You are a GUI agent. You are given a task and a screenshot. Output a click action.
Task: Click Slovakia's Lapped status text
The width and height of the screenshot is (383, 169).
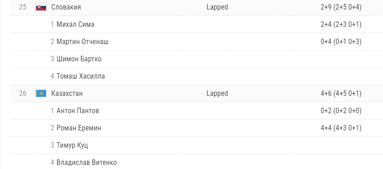(217, 7)
